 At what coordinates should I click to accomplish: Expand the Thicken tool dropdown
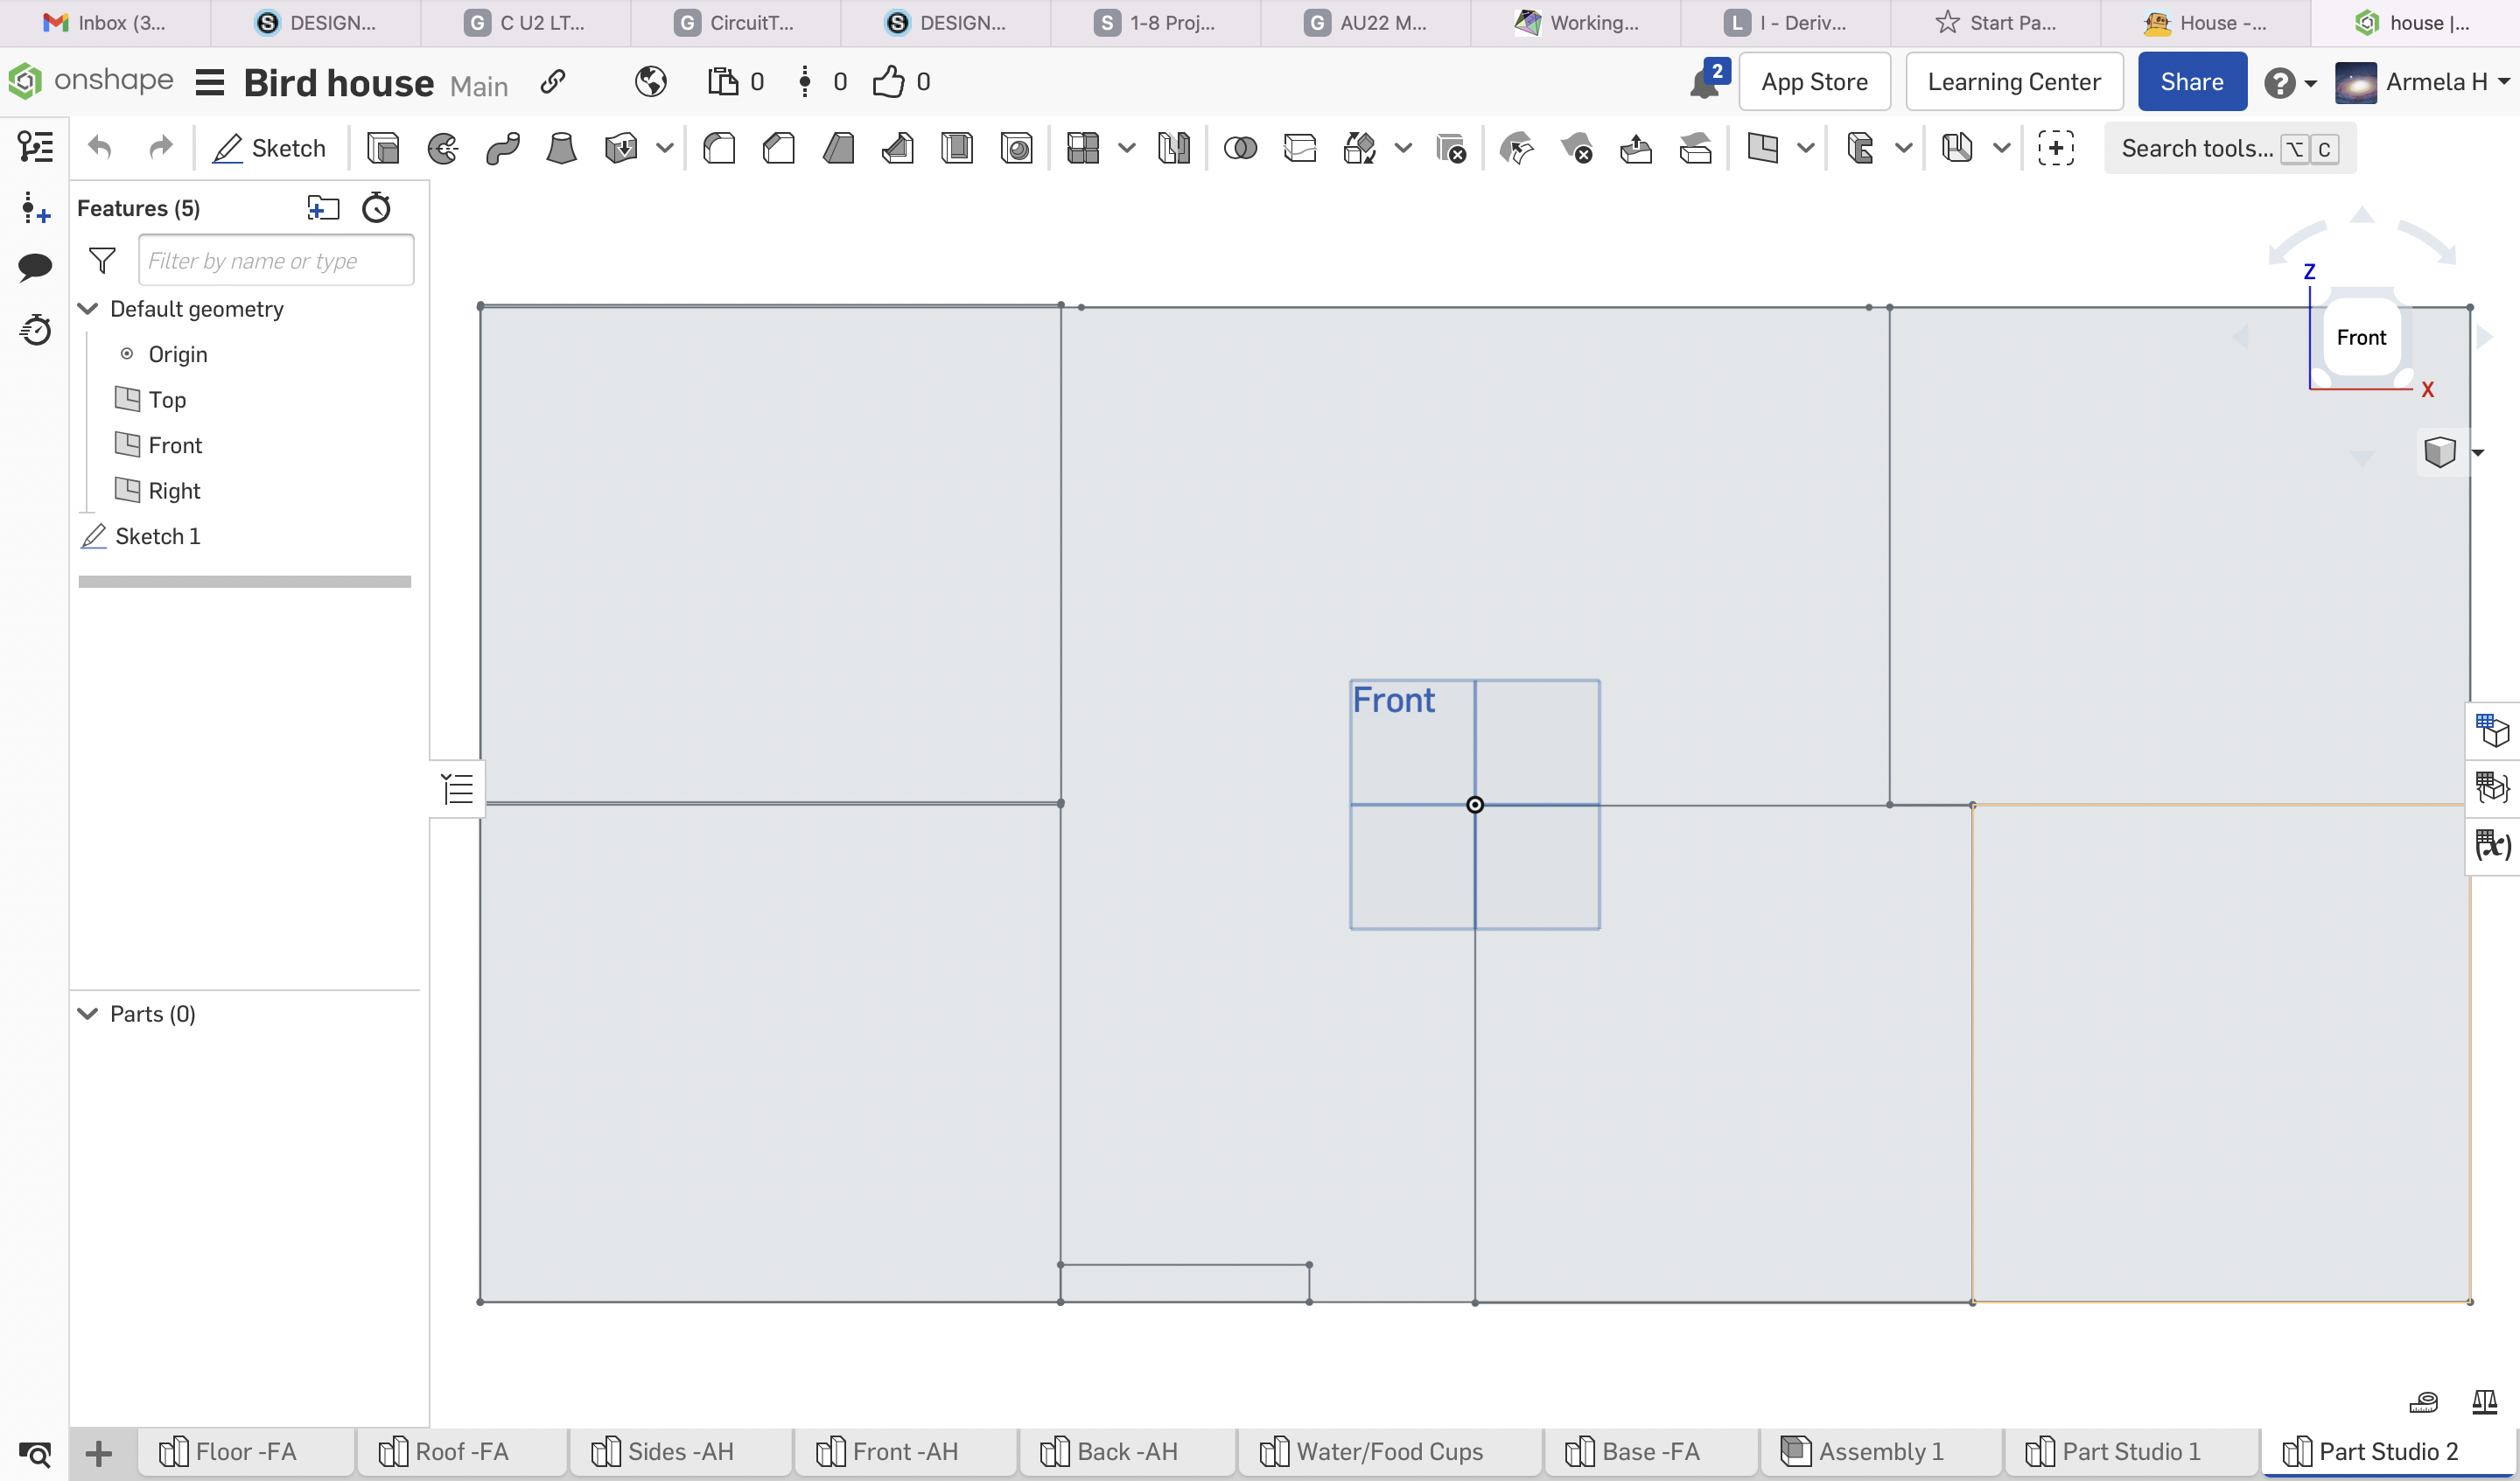click(667, 148)
